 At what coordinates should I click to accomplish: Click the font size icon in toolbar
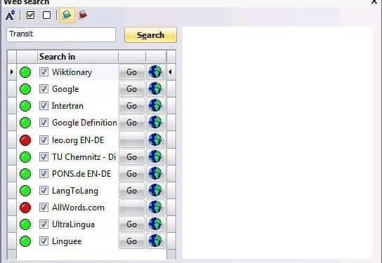coord(11,15)
